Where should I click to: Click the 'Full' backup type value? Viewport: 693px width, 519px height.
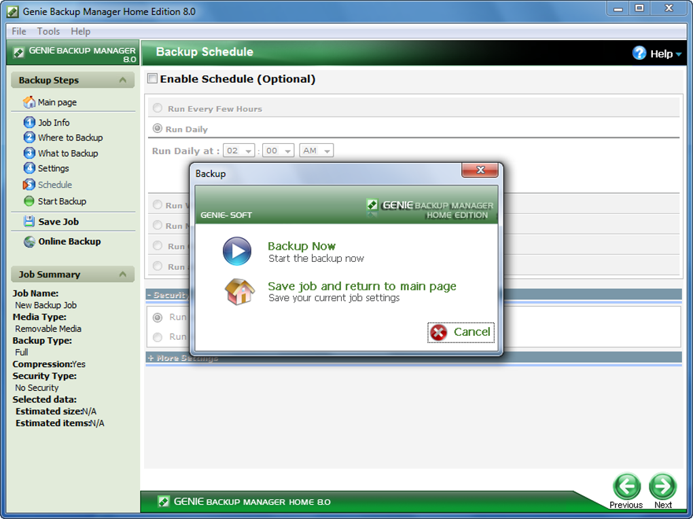tap(21, 352)
